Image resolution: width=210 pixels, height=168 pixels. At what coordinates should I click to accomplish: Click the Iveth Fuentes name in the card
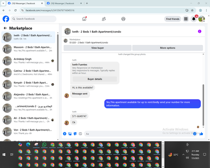coord(80,65)
